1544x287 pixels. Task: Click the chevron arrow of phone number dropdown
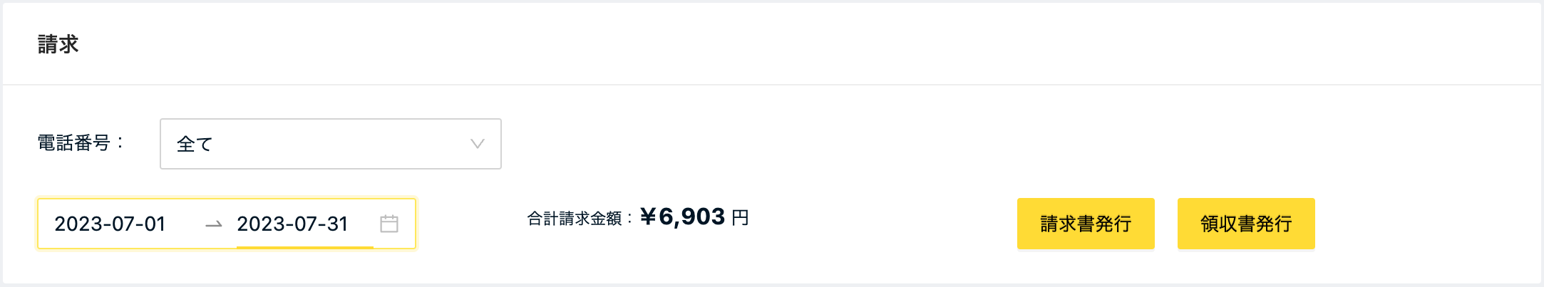tap(478, 144)
